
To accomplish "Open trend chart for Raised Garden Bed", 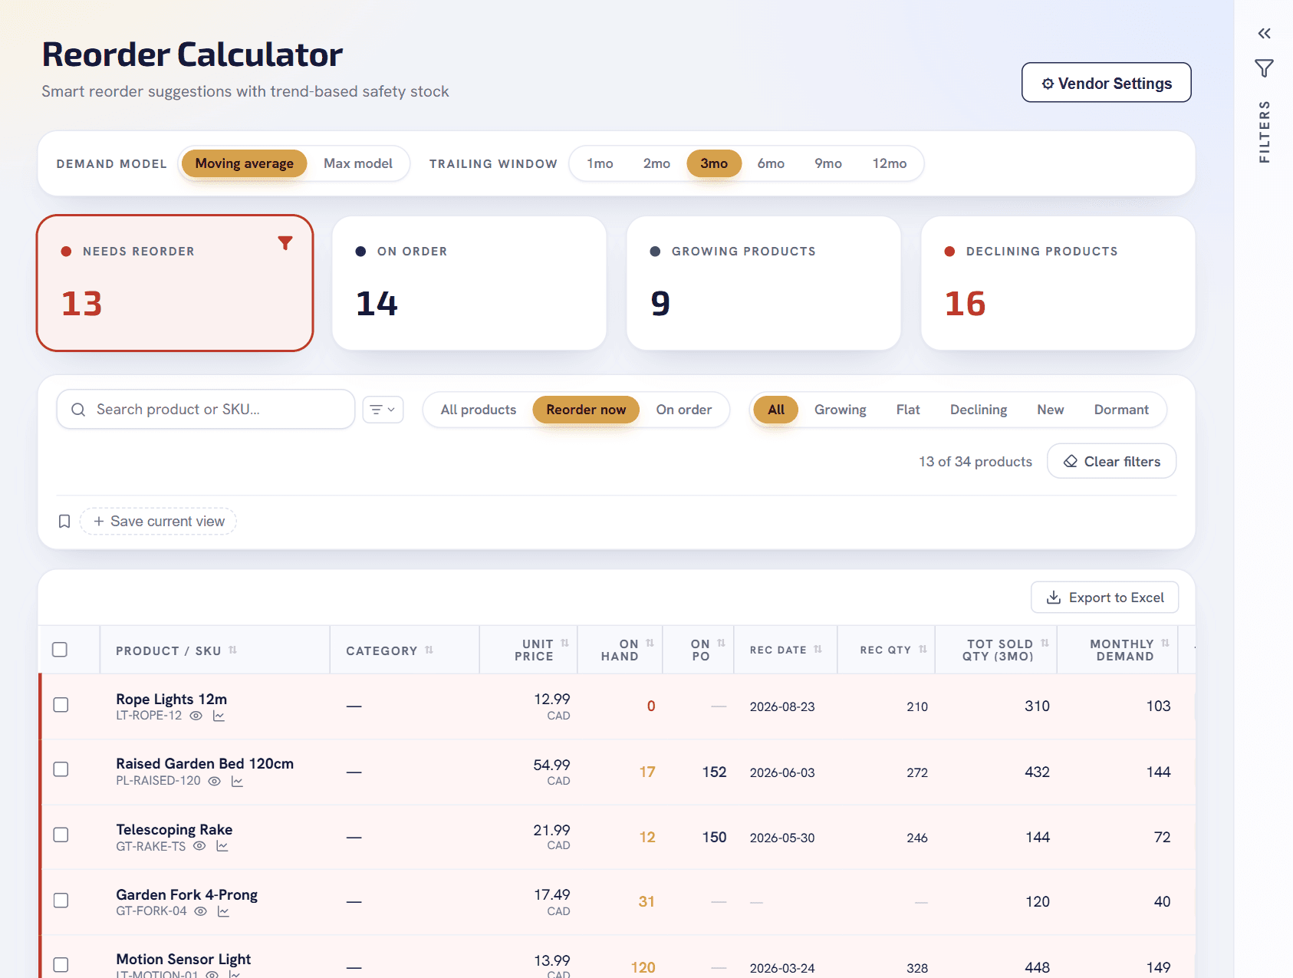I will (x=237, y=781).
